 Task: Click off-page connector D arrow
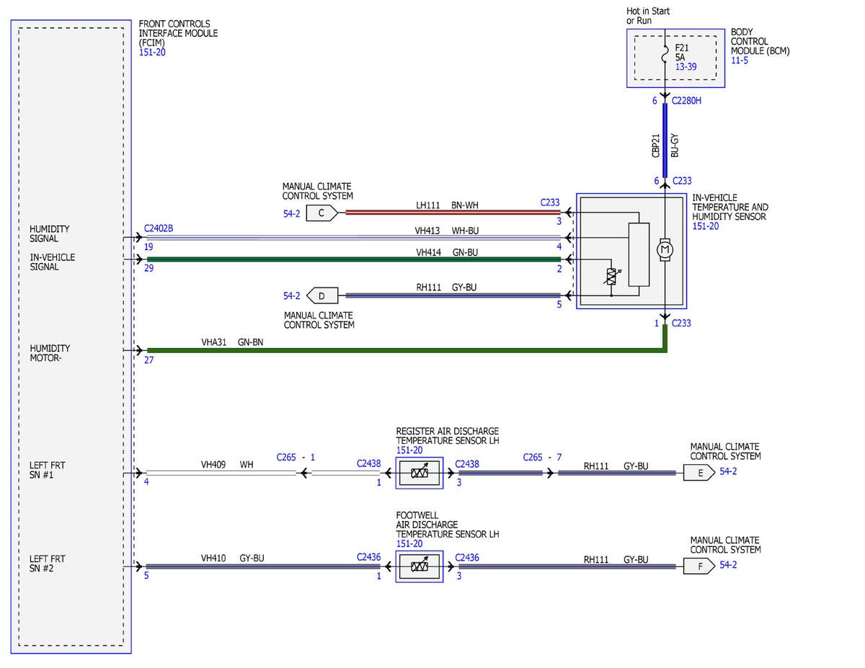(321, 295)
